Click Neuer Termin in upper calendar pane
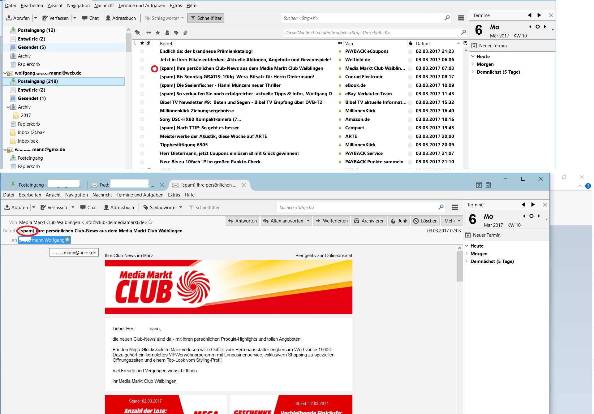Image resolution: width=594 pixels, height=414 pixels. pyautogui.click(x=493, y=45)
